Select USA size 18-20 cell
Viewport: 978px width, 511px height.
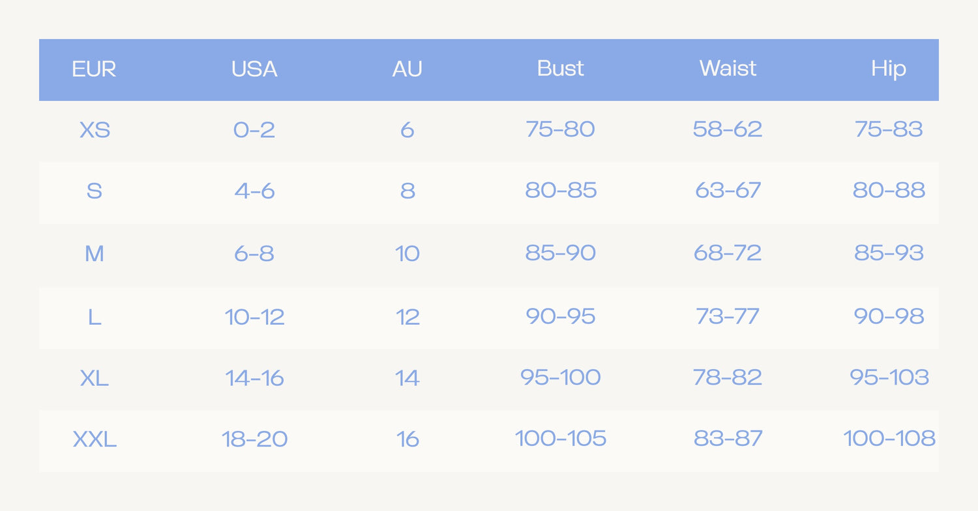254,439
